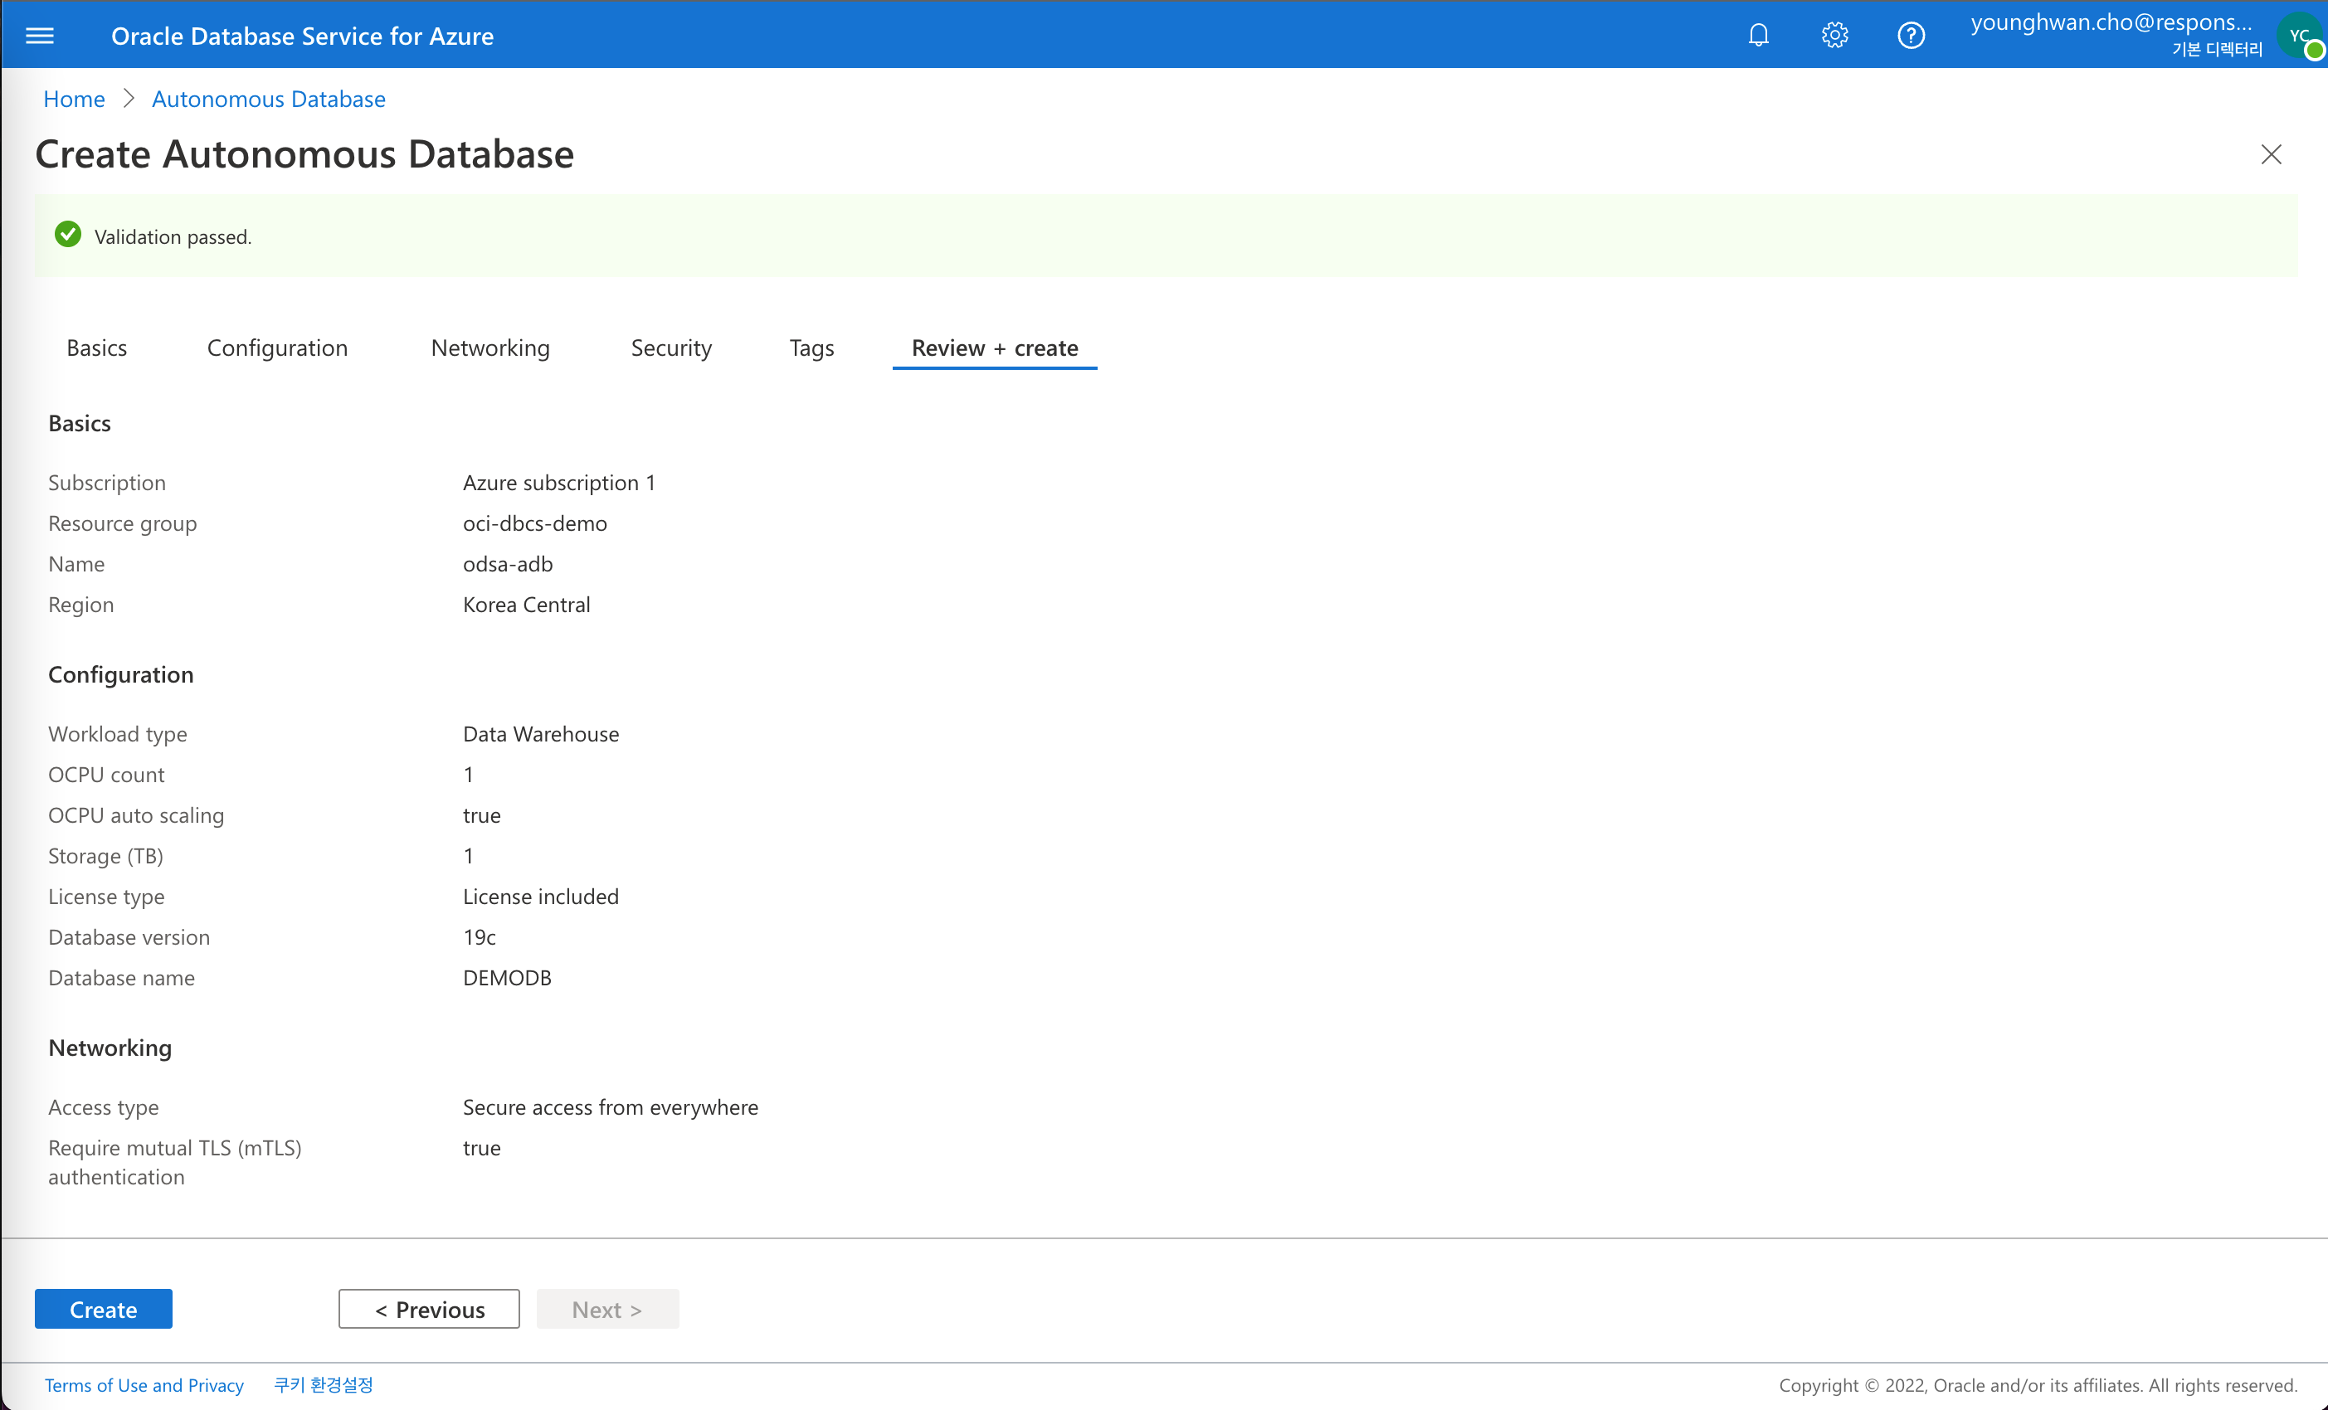2328x1410 pixels.
Task: Switch to the Basics tab
Action: pos(96,348)
